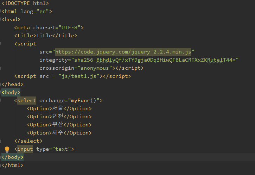Screen dimensions: 255x175
Task: Click the <!DOCTYPE html> declaration line
Action: (25, 3)
